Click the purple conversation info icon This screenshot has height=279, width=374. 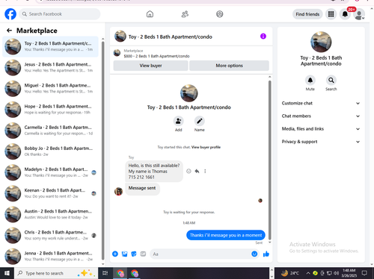pos(263,37)
